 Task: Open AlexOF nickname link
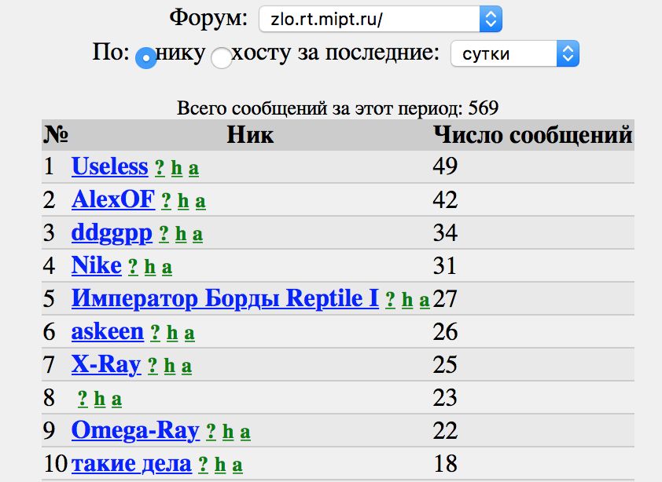113,199
